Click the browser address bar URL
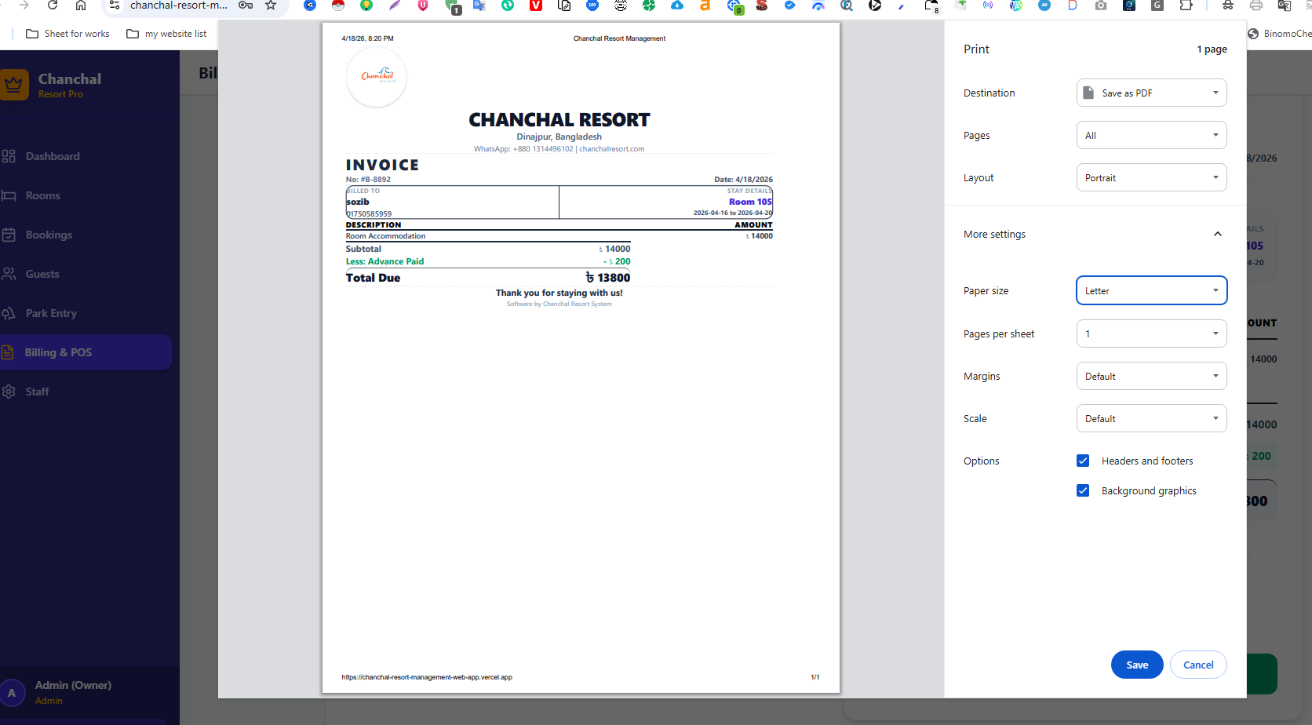Screen dimensions: 1312x725 pyautogui.click(x=178, y=5)
